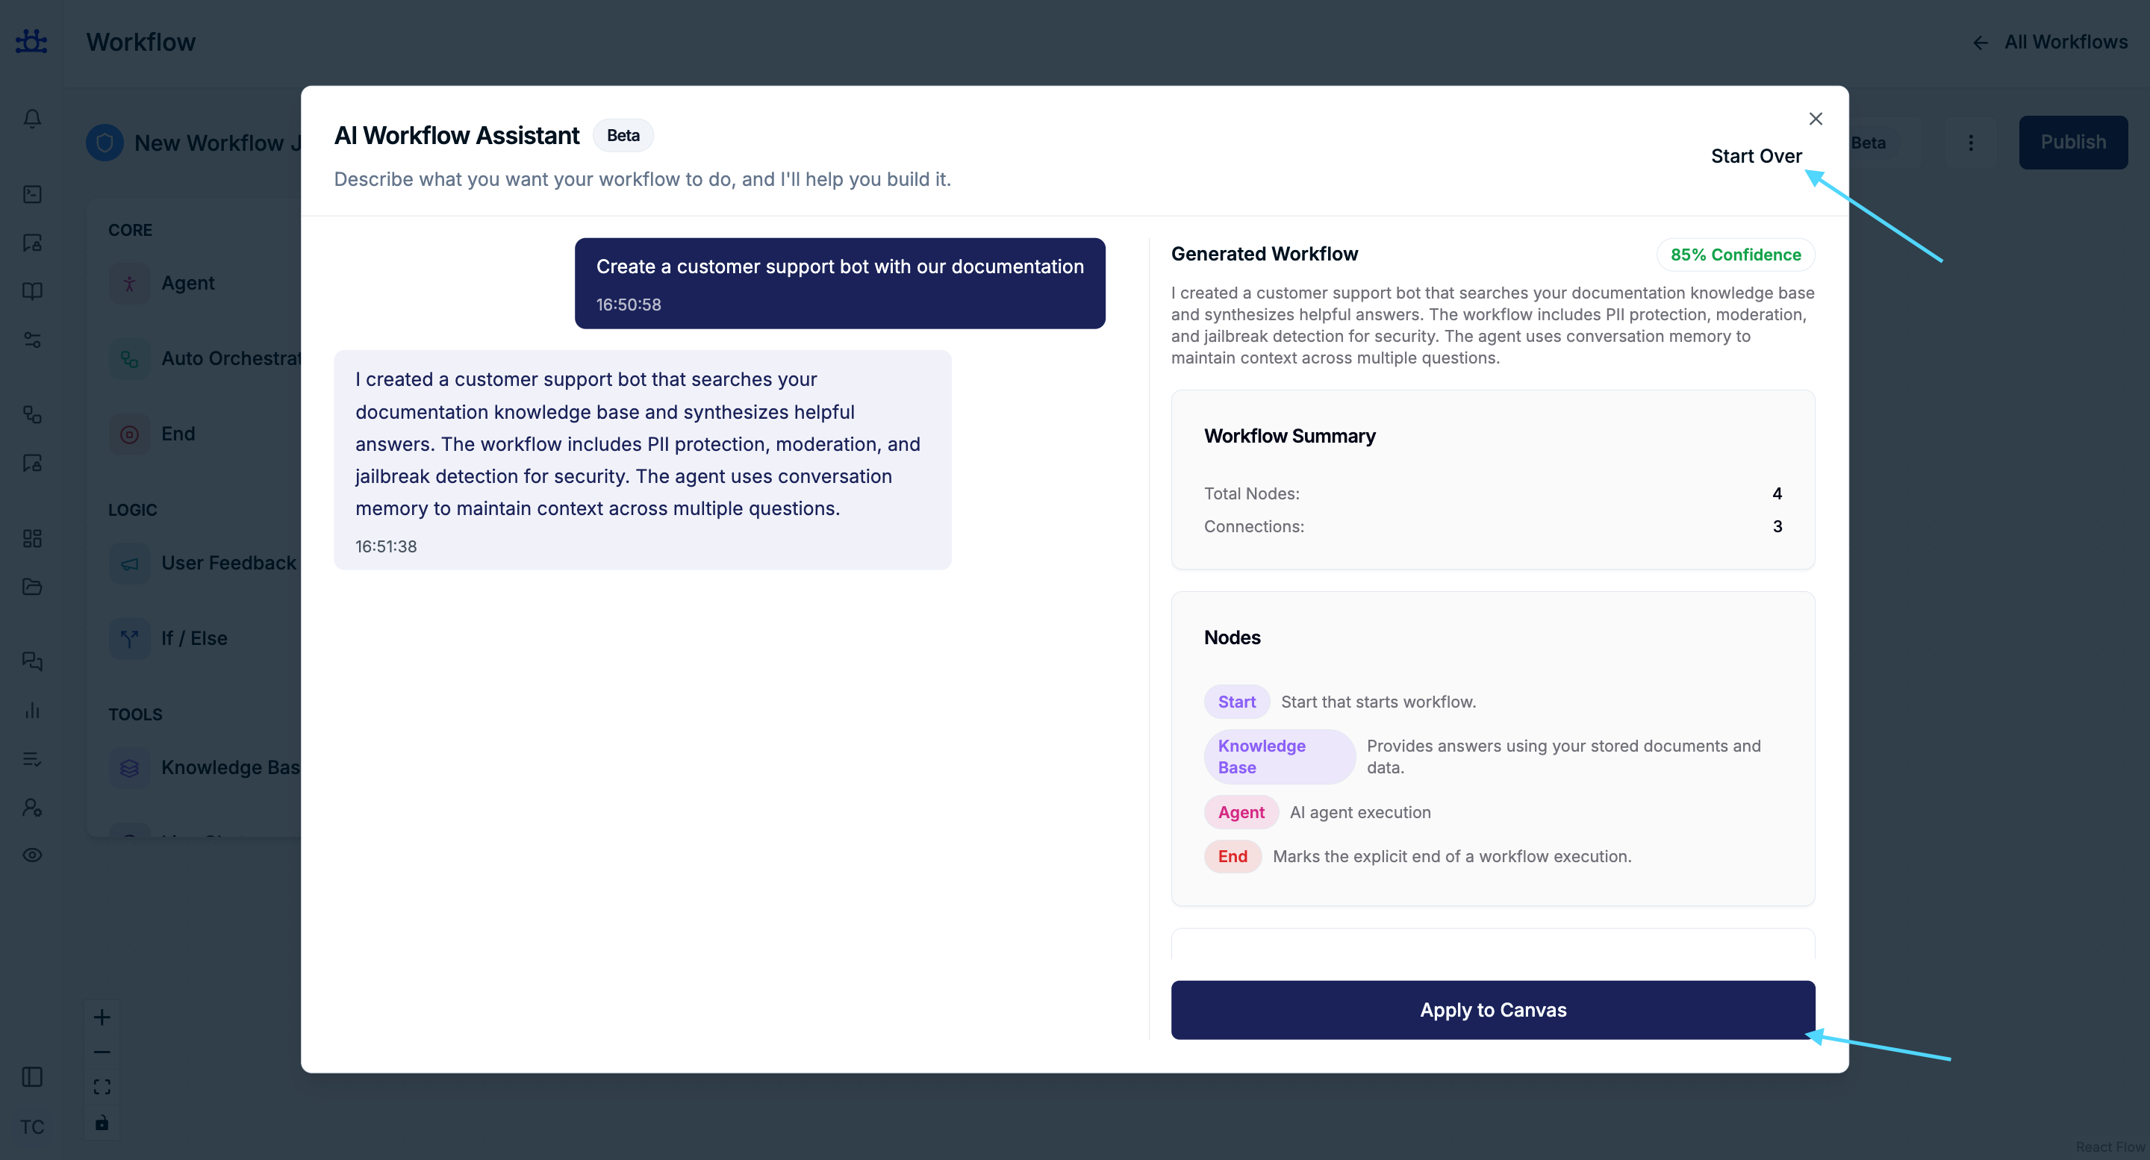Go back to All Workflows
The height and width of the screenshot is (1160, 2150).
[x=2050, y=42]
